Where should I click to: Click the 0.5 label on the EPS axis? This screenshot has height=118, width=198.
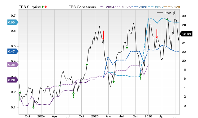tap(13, 46)
